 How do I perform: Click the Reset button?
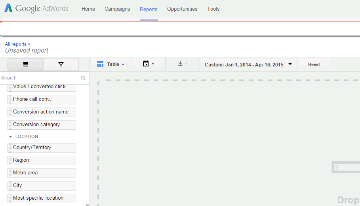pos(314,64)
